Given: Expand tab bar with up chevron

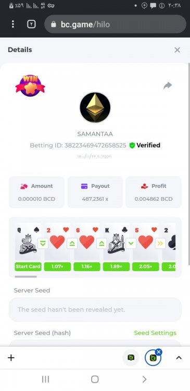Looking at the screenshot, I should pos(179,358).
